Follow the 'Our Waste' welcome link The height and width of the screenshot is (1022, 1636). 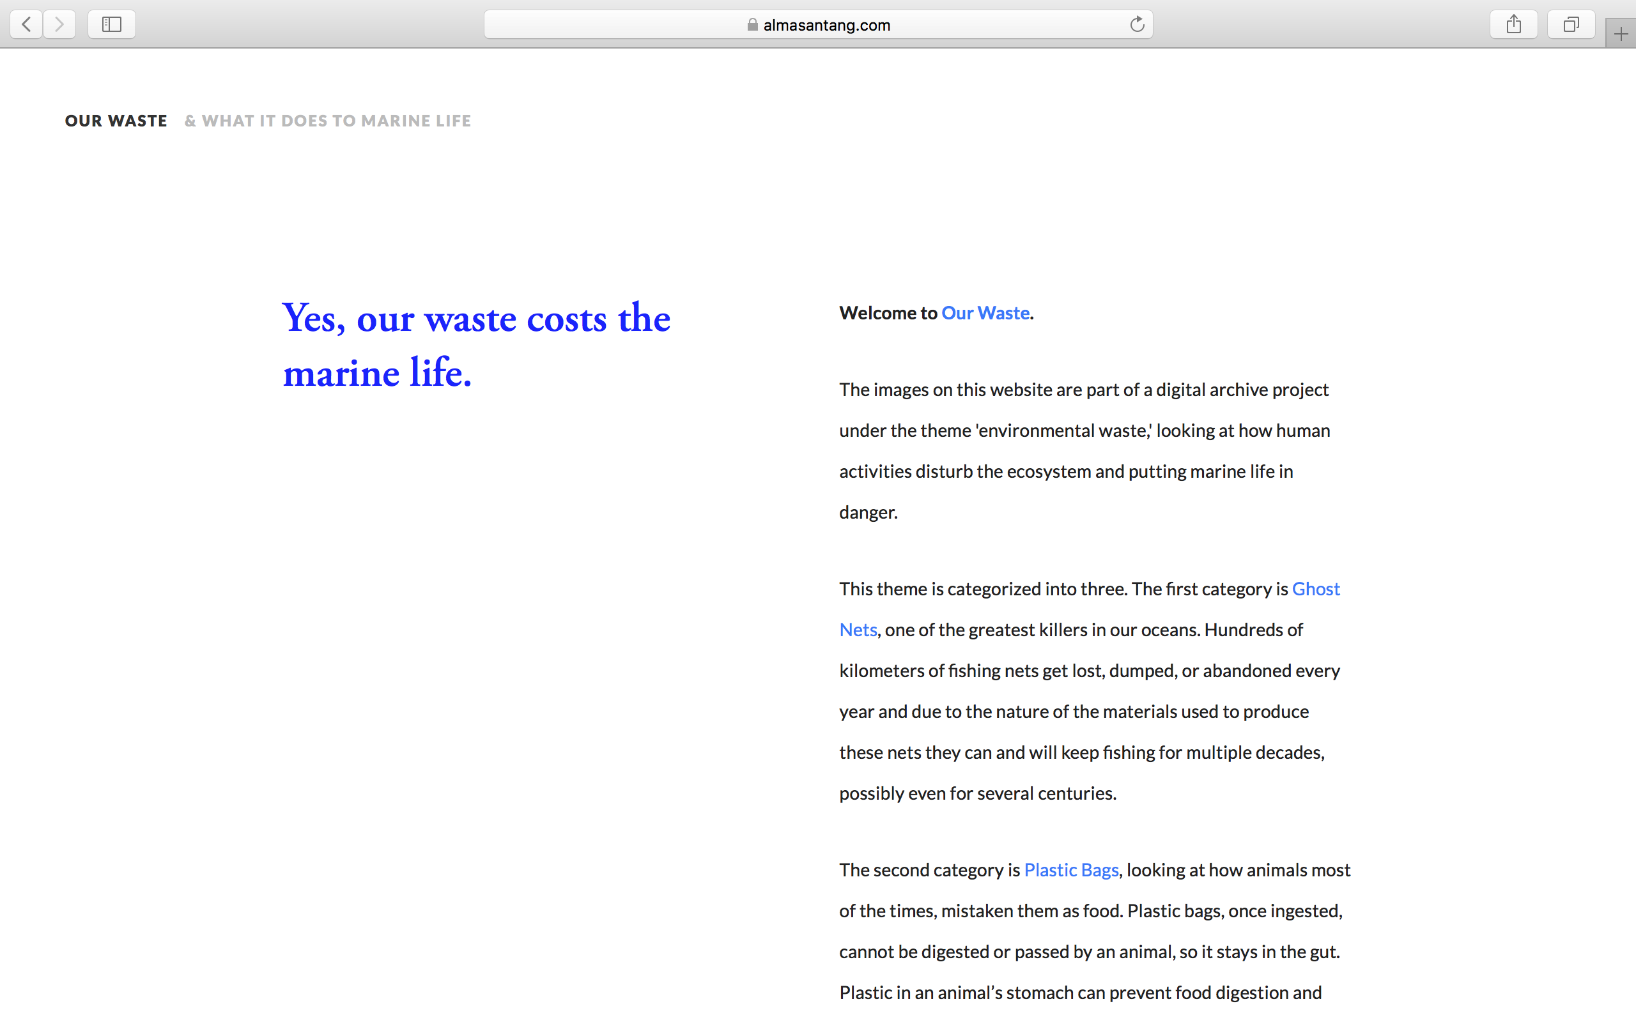click(985, 313)
